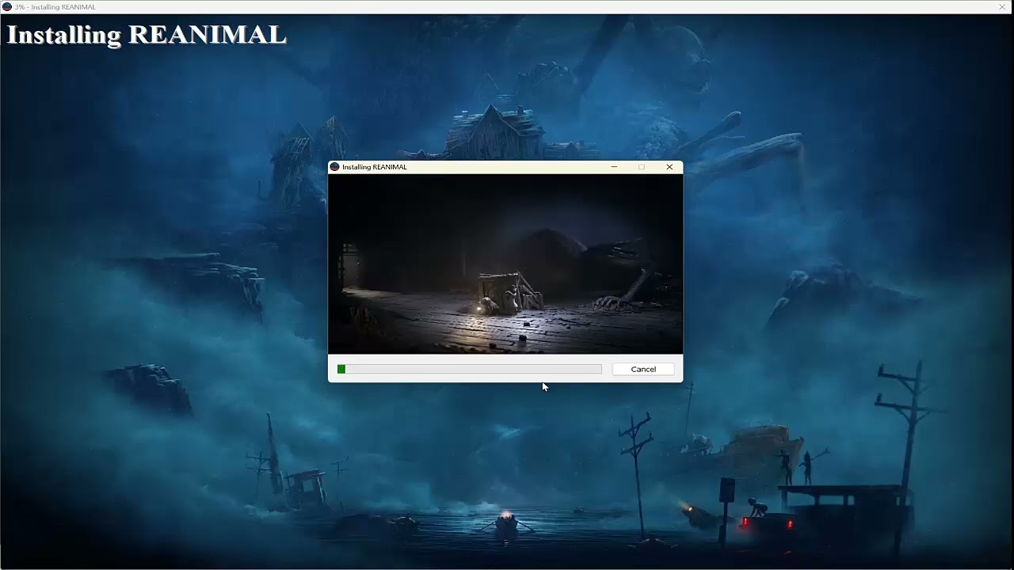Click the app icon in outer window title bar
The image size is (1014, 570).
7,7
